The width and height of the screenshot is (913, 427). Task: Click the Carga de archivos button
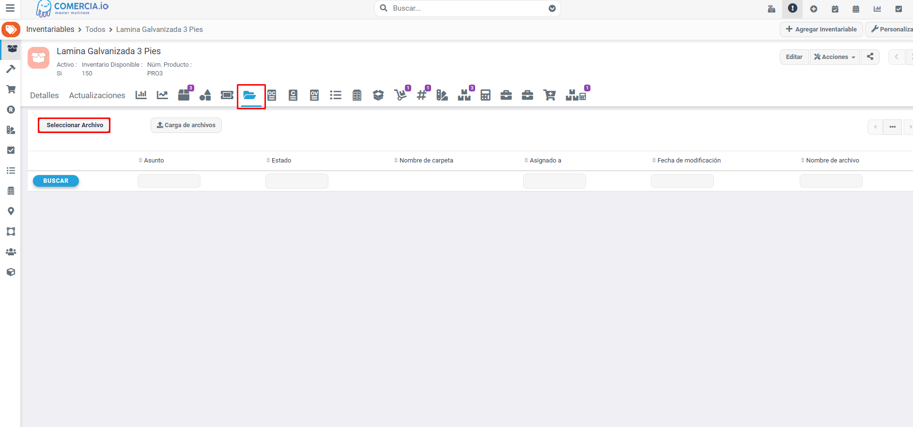pyautogui.click(x=186, y=125)
